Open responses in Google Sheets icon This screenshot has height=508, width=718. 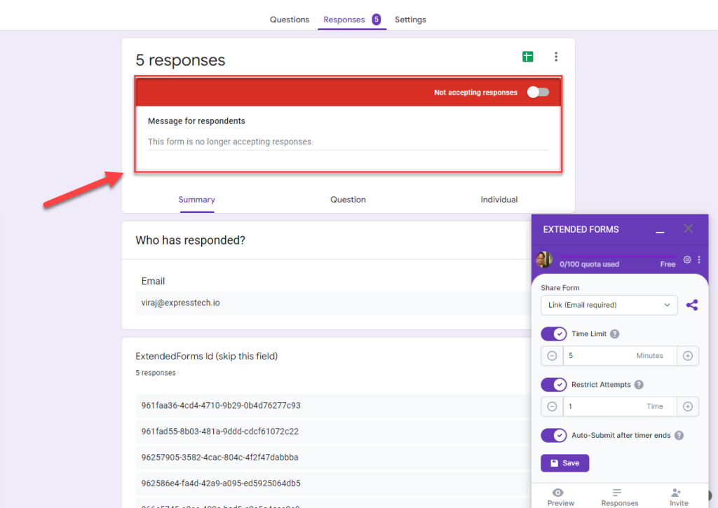[x=527, y=57]
